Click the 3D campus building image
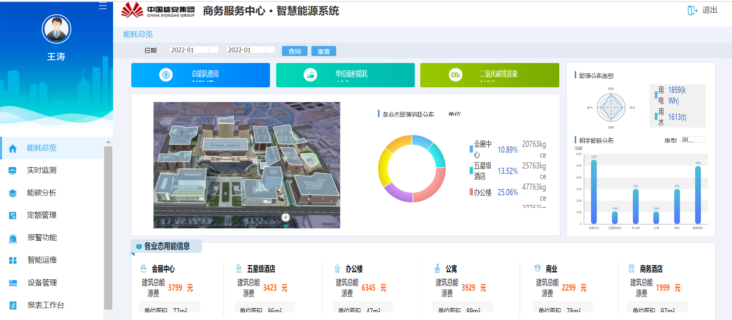The height and width of the screenshot is (320, 732). 247,165
